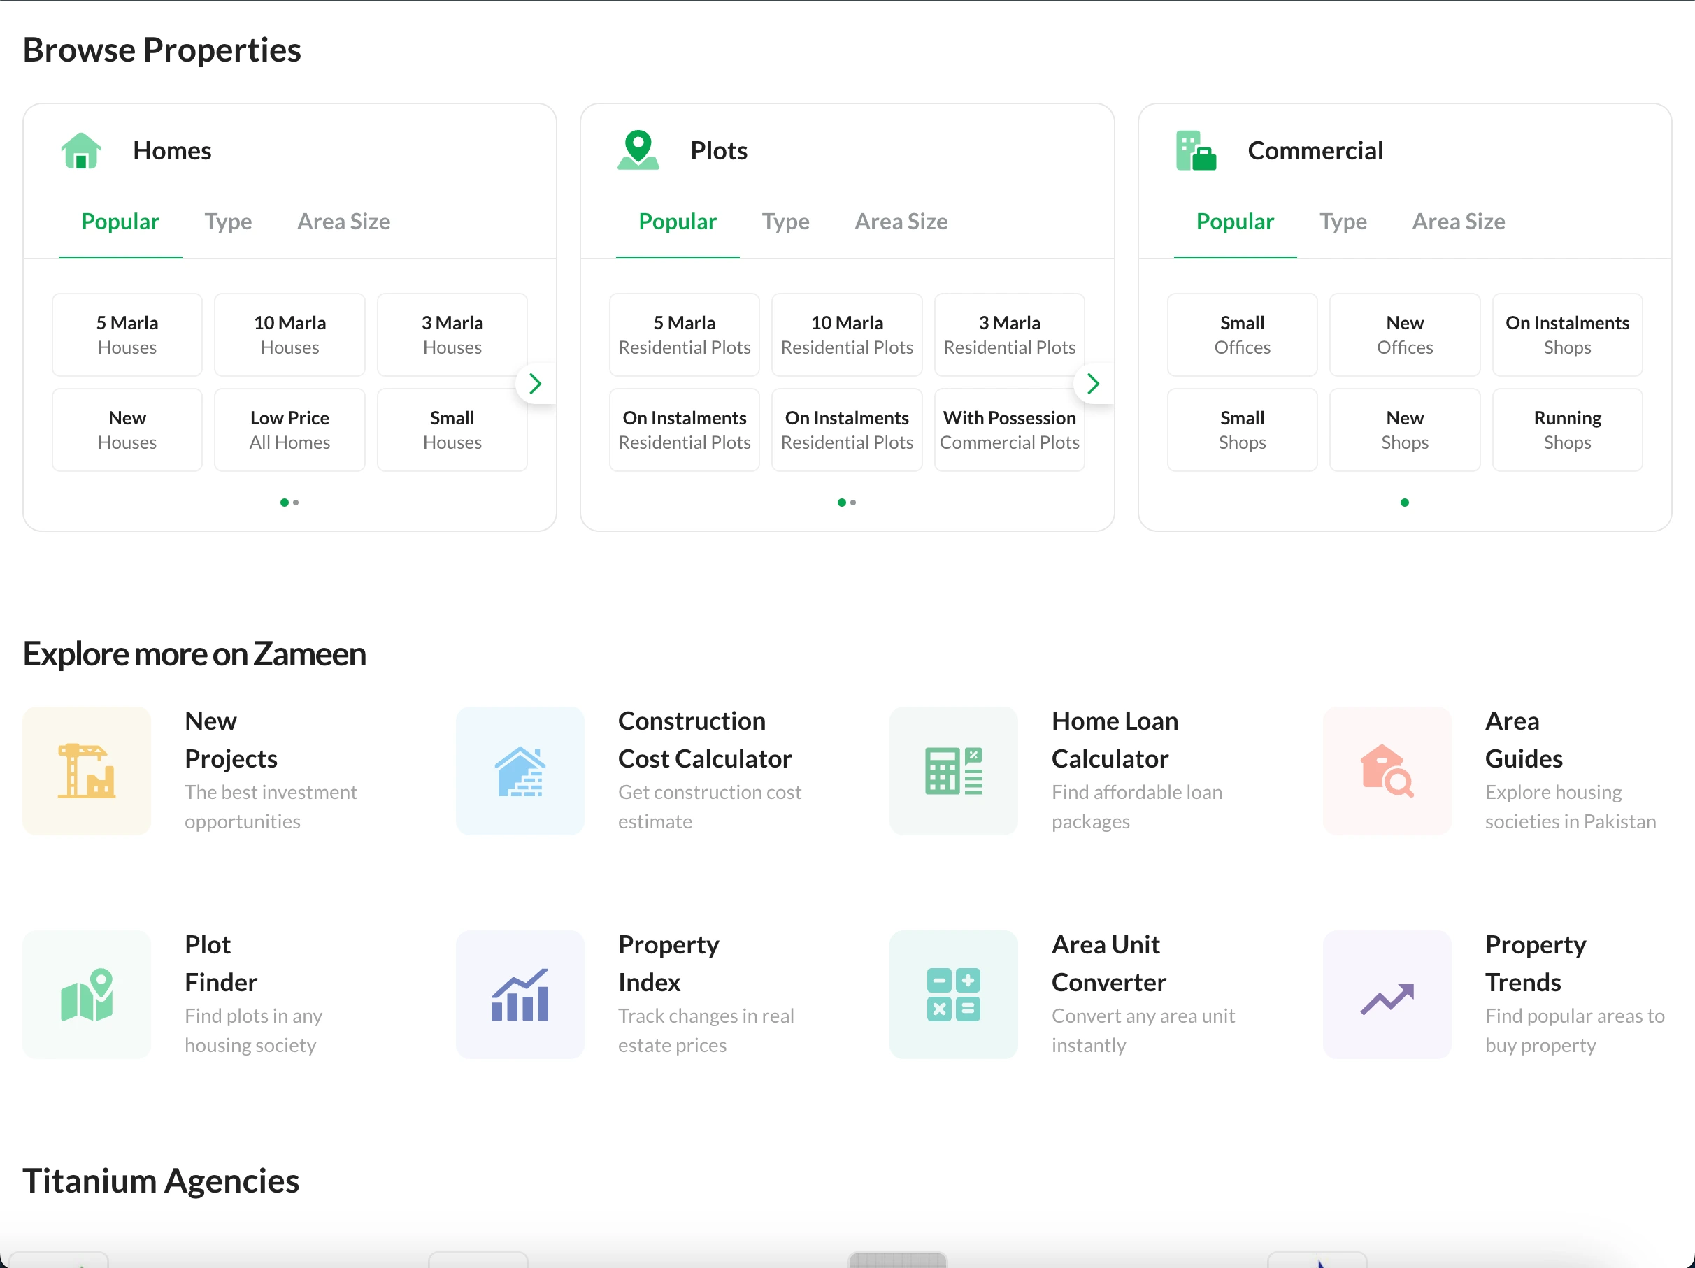Switch Homes card to Type tab

[227, 222]
